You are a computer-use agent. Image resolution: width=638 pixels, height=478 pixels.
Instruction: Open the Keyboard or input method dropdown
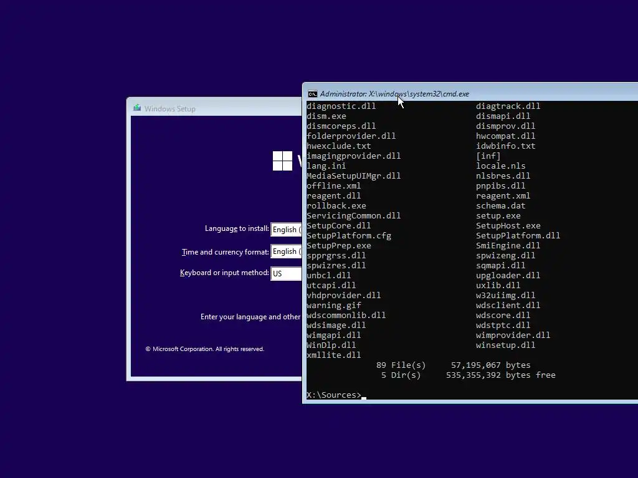[x=287, y=273]
